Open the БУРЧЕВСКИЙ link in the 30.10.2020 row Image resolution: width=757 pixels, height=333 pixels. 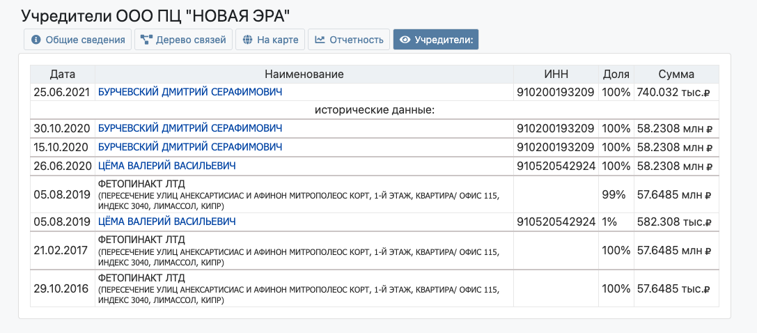click(x=190, y=129)
